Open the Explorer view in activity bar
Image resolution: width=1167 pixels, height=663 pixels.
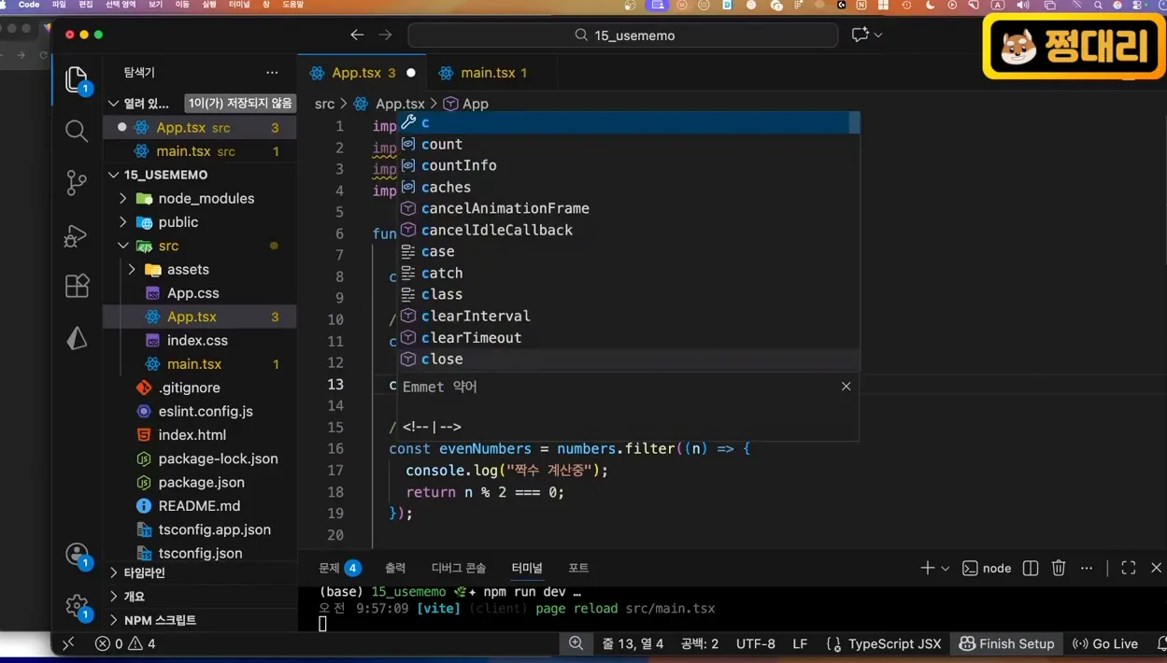pyautogui.click(x=77, y=79)
